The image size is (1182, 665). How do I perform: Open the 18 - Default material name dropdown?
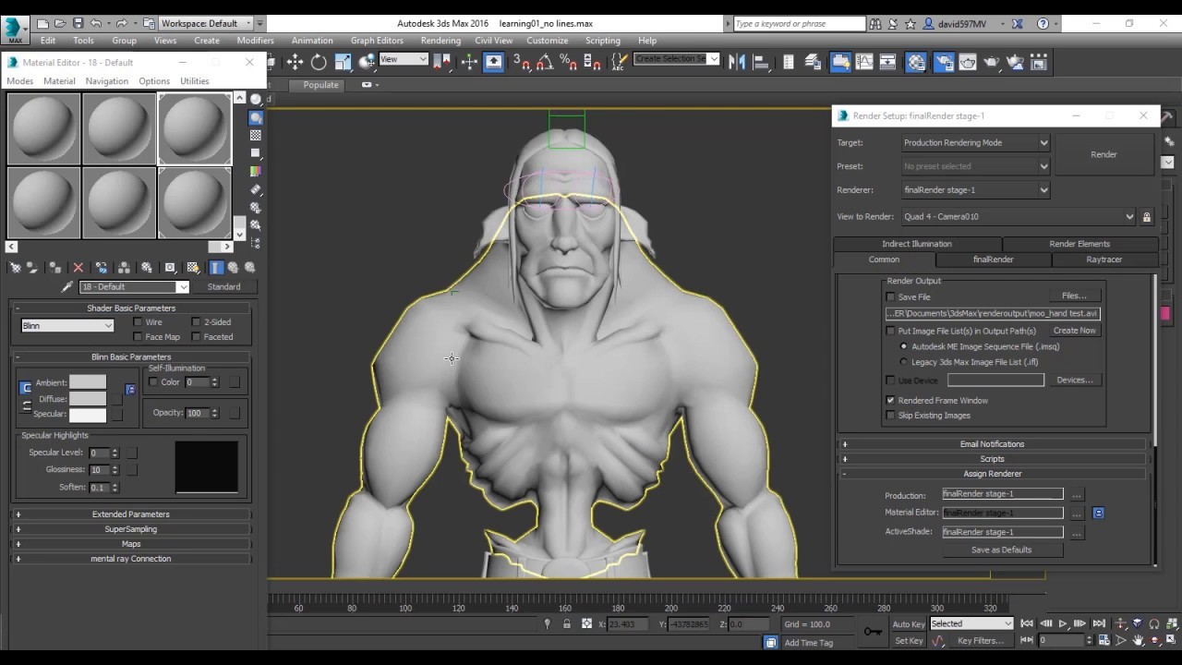click(x=182, y=286)
